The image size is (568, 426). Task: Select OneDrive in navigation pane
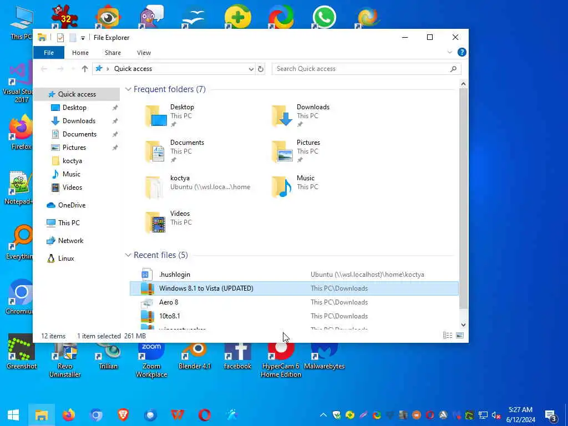(x=72, y=205)
